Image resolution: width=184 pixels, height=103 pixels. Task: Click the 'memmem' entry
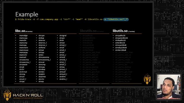(24, 48)
